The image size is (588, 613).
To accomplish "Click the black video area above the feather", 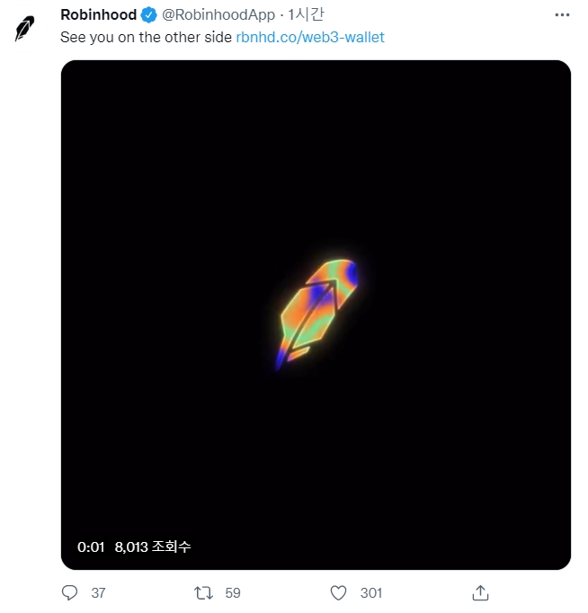I will (x=316, y=153).
